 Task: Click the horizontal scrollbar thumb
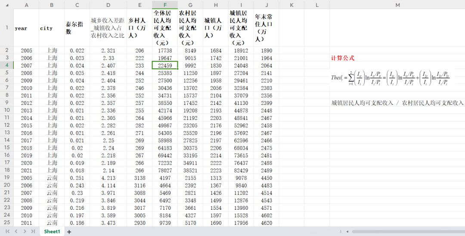408,232
